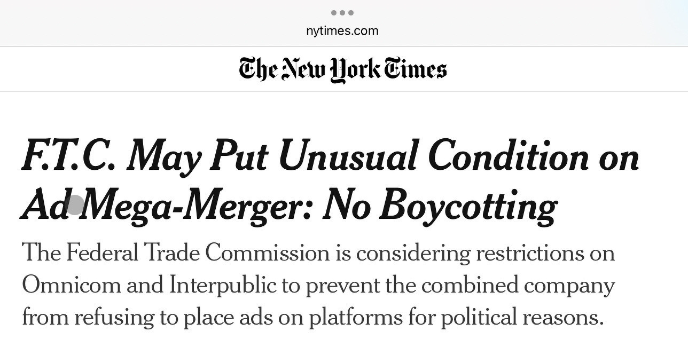Viewport: 688px width, 347px height.
Task: Tap the nytimes.com address bar
Action: click(x=342, y=30)
